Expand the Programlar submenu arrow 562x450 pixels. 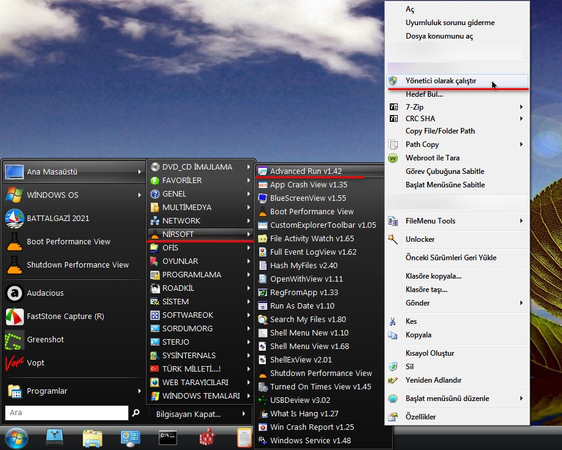139,391
